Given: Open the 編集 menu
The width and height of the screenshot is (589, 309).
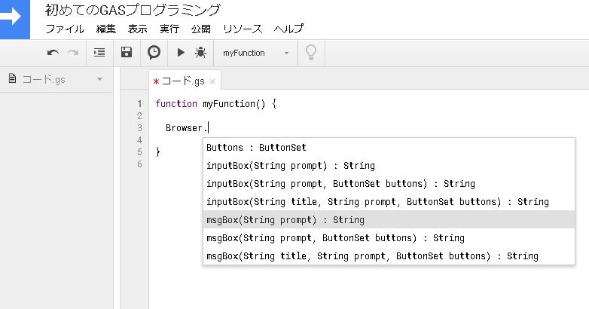Looking at the screenshot, I should pyautogui.click(x=106, y=29).
